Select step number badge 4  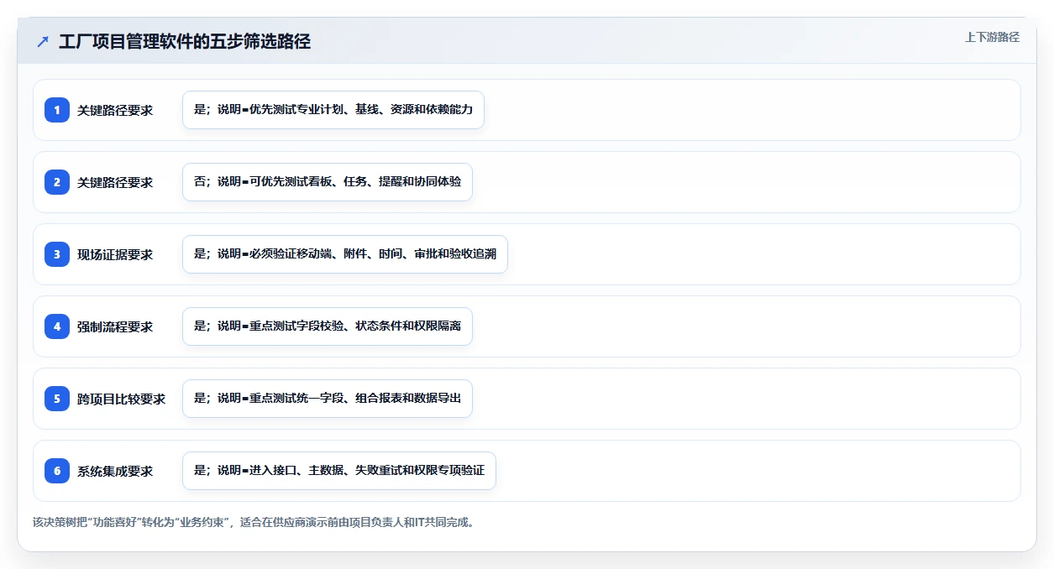[x=57, y=326]
